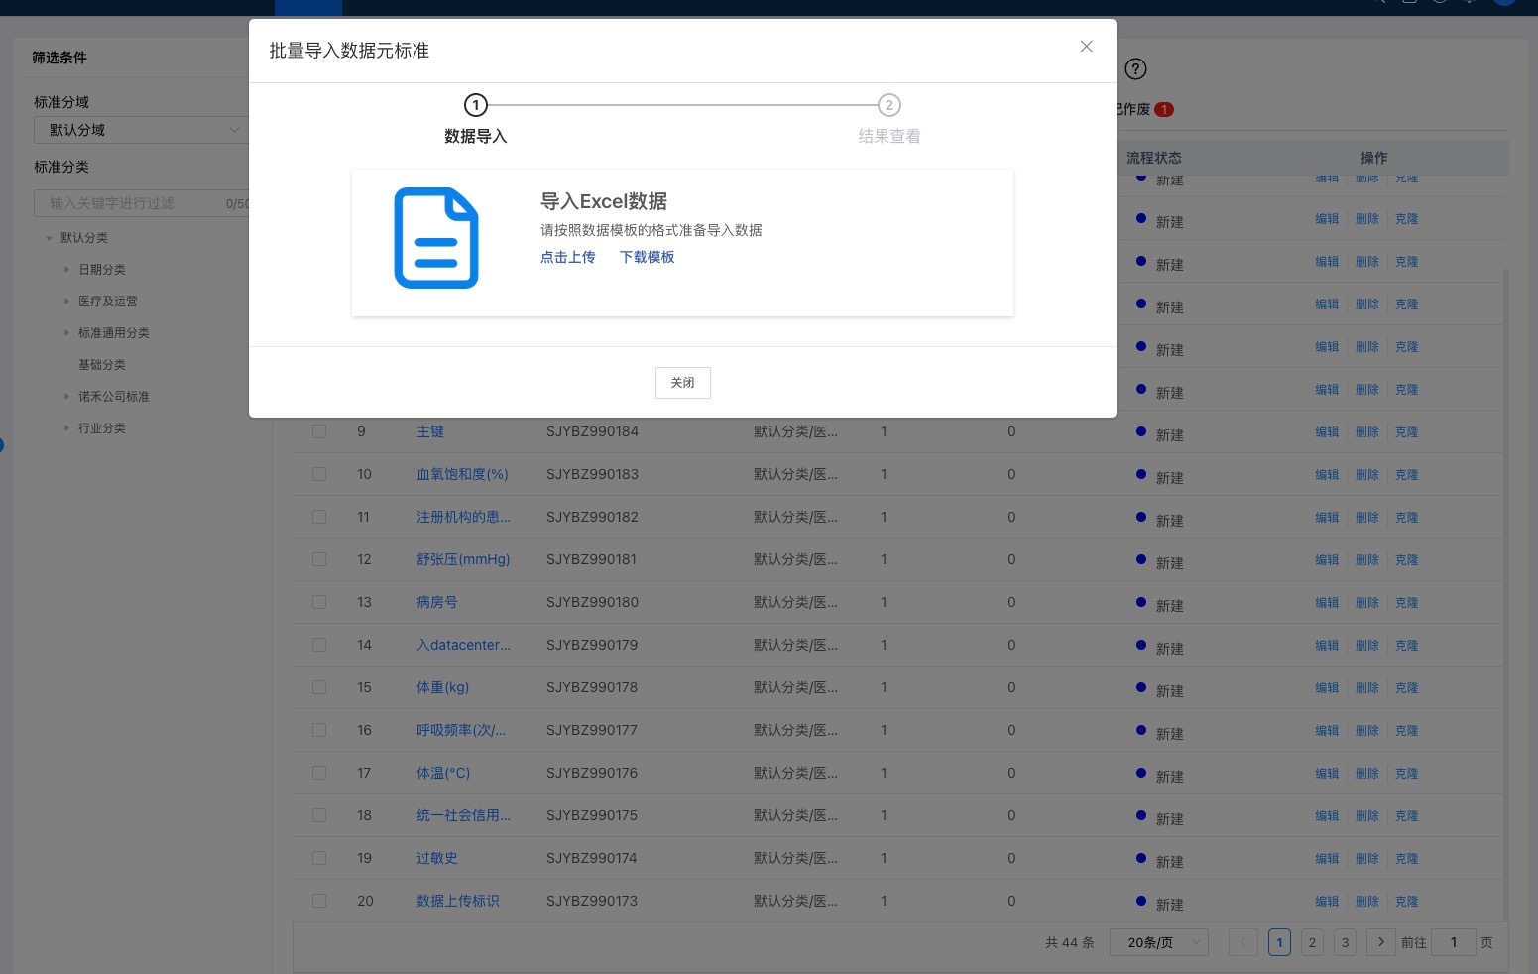Click 下载模板 to download template
Image resolution: width=1538 pixels, height=974 pixels.
tap(647, 257)
